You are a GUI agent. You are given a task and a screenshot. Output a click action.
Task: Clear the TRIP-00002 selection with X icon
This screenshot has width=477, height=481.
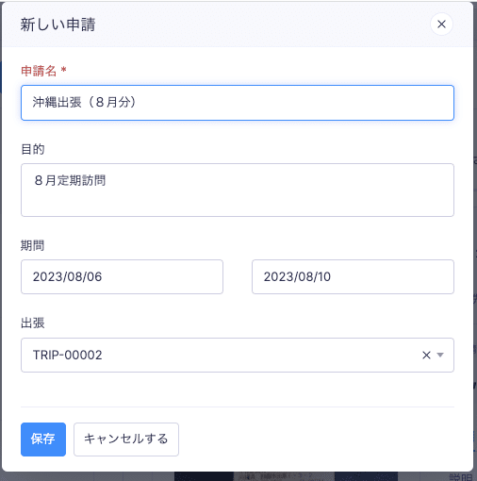(426, 355)
